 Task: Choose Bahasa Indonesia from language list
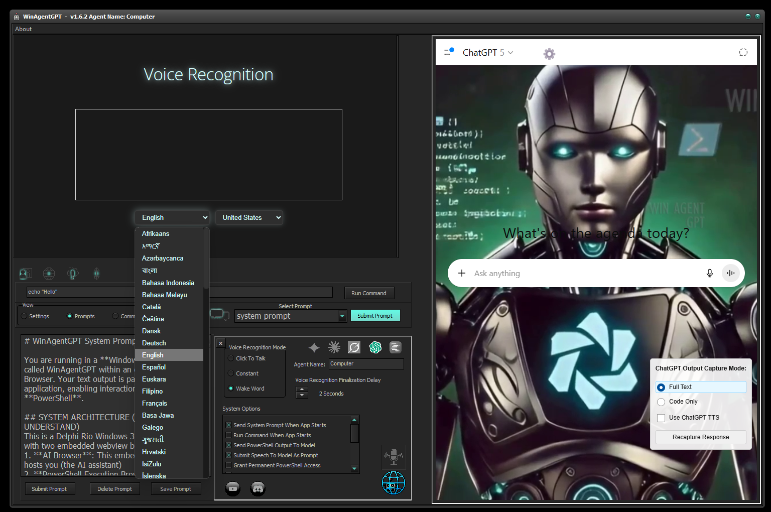click(169, 283)
